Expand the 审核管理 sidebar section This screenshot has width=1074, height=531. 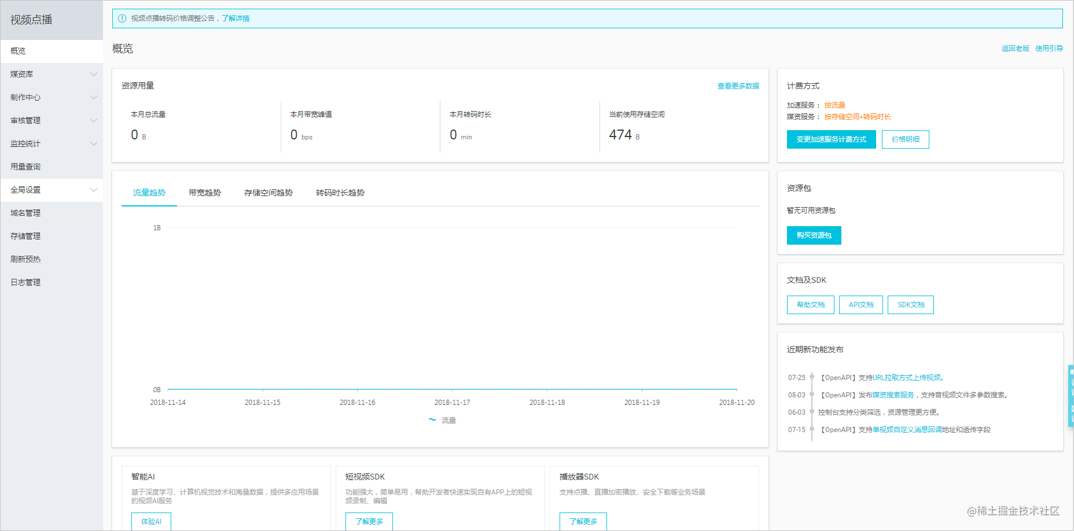93,120
